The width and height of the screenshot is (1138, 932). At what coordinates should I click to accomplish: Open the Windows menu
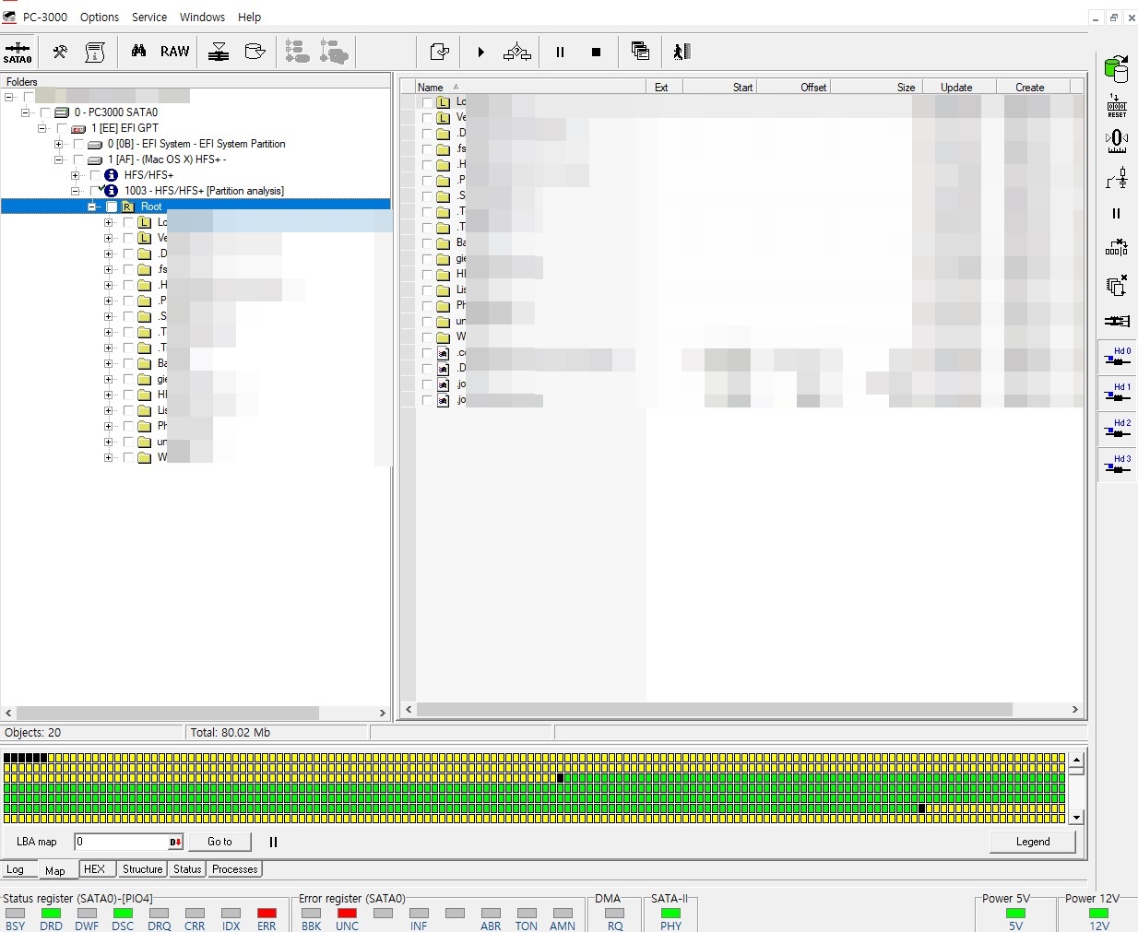202,18
